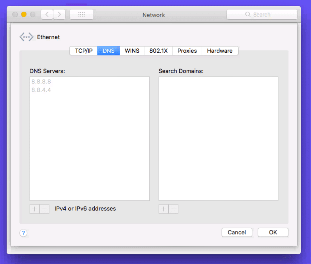This screenshot has width=311, height=264.
Task: Switch to the TCP/IP tab
Action: click(83, 51)
